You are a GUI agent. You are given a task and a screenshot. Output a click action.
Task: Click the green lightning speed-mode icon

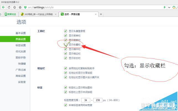pos(164,7)
